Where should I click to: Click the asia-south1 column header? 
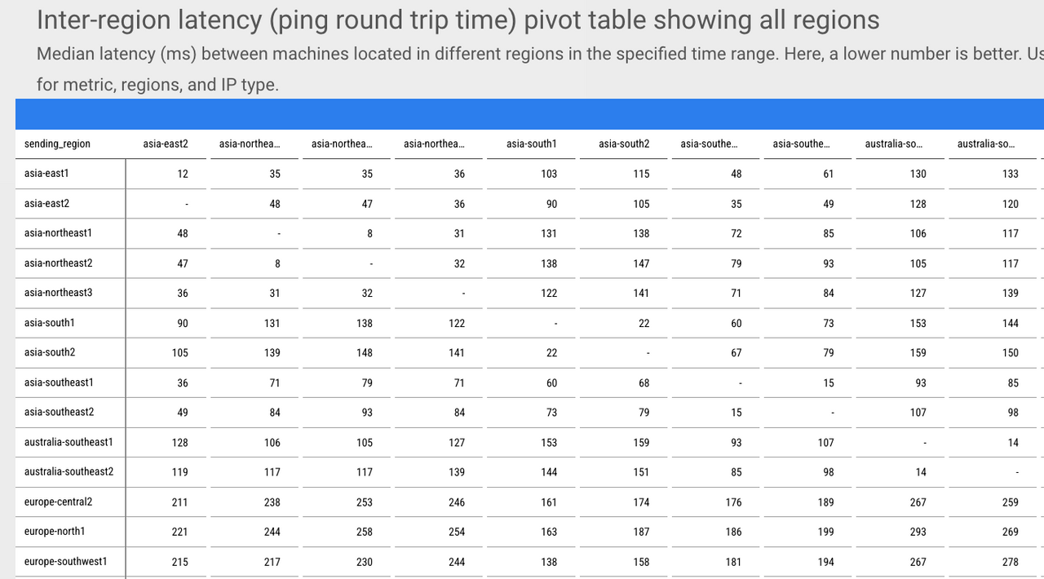(532, 144)
